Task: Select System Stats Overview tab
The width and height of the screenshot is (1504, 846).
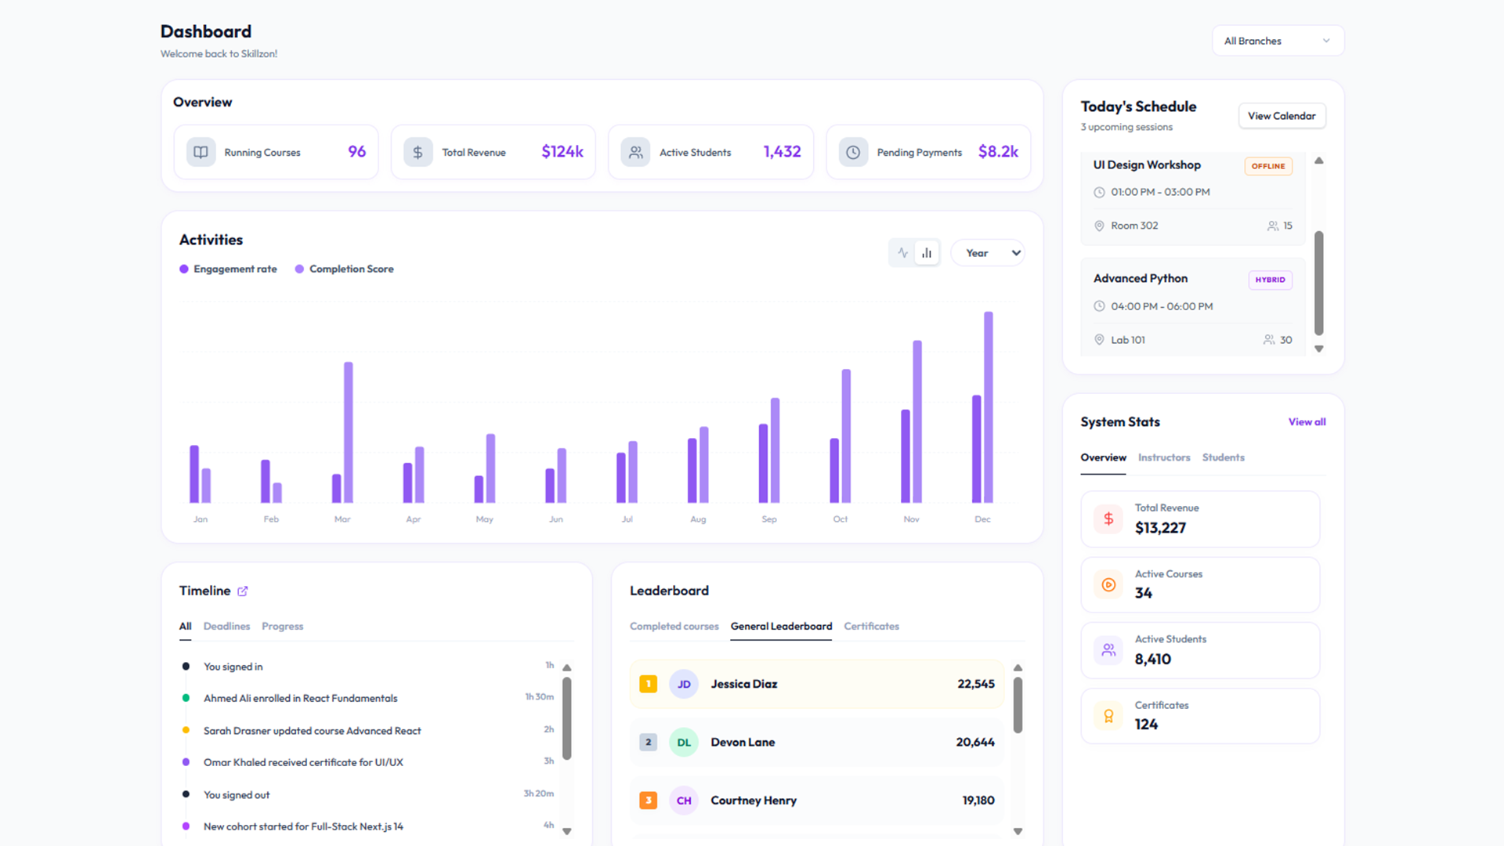Action: tap(1103, 457)
